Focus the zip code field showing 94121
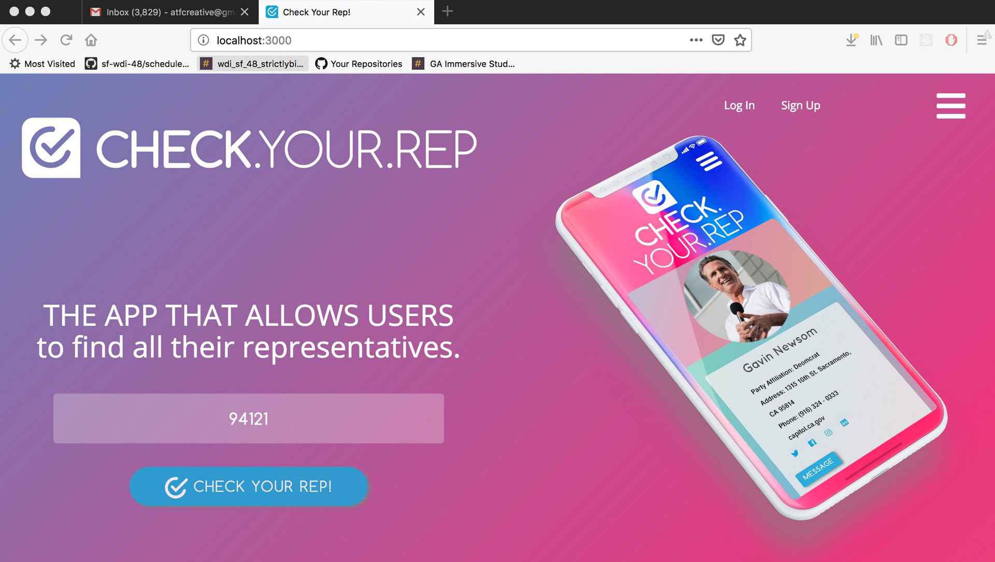Screen dimensions: 995x562 point(249,419)
